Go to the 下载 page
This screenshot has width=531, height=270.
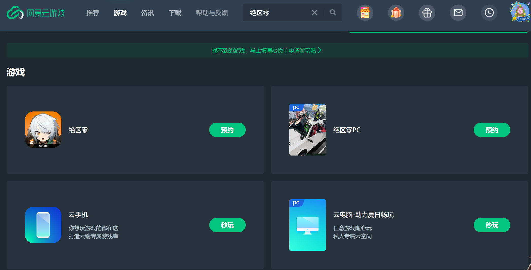click(175, 13)
